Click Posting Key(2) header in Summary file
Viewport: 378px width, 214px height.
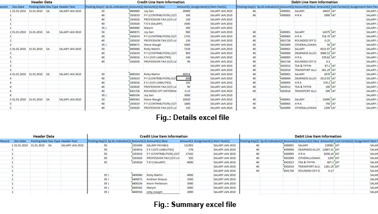pyautogui.click(x=249, y=141)
